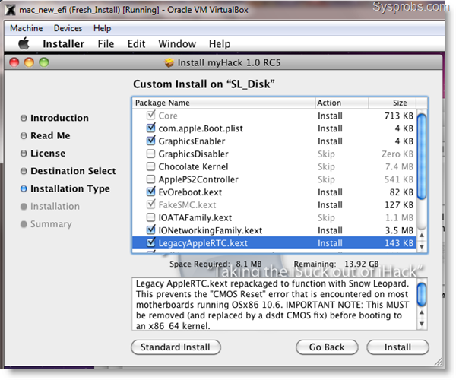Viewport: 456px width, 380px height.
Task: Click the Standard Install button
Action: (176, 347)
